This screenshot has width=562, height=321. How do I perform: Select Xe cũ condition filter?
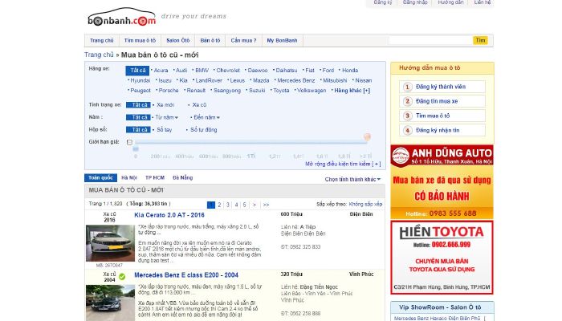coord(199,105)
